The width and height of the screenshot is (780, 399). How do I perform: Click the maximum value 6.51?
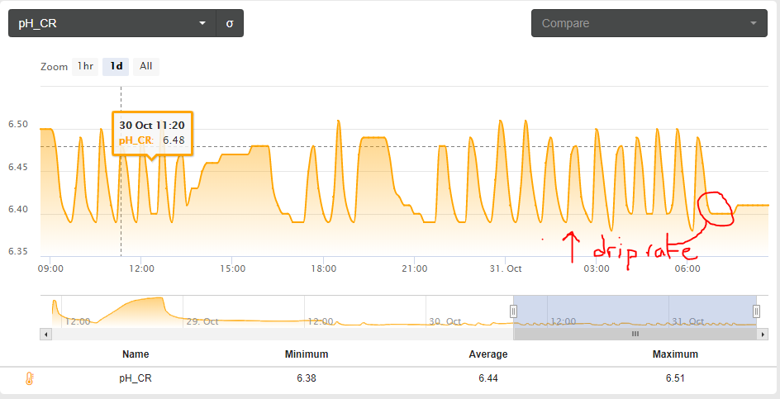pos(675,378)
